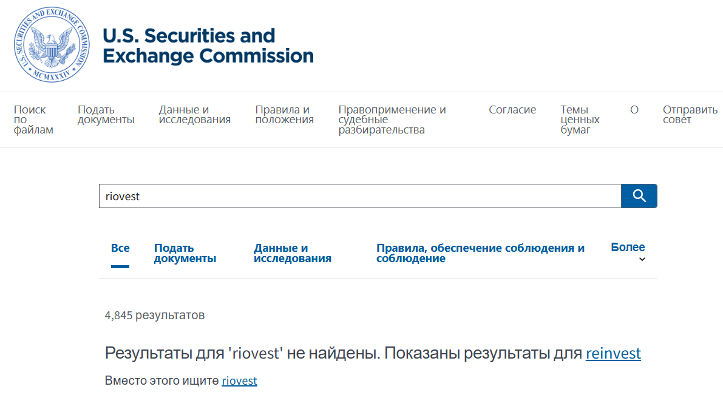Open Правоприменение и судебные разбирательства menu
Screen dimensions: 723x395
[392, 120]
